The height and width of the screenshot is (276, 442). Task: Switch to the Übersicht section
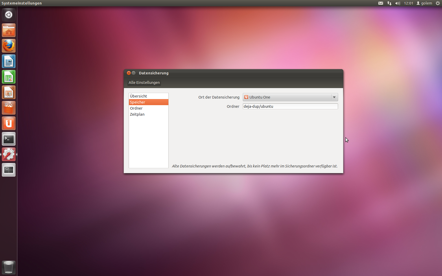138,96
